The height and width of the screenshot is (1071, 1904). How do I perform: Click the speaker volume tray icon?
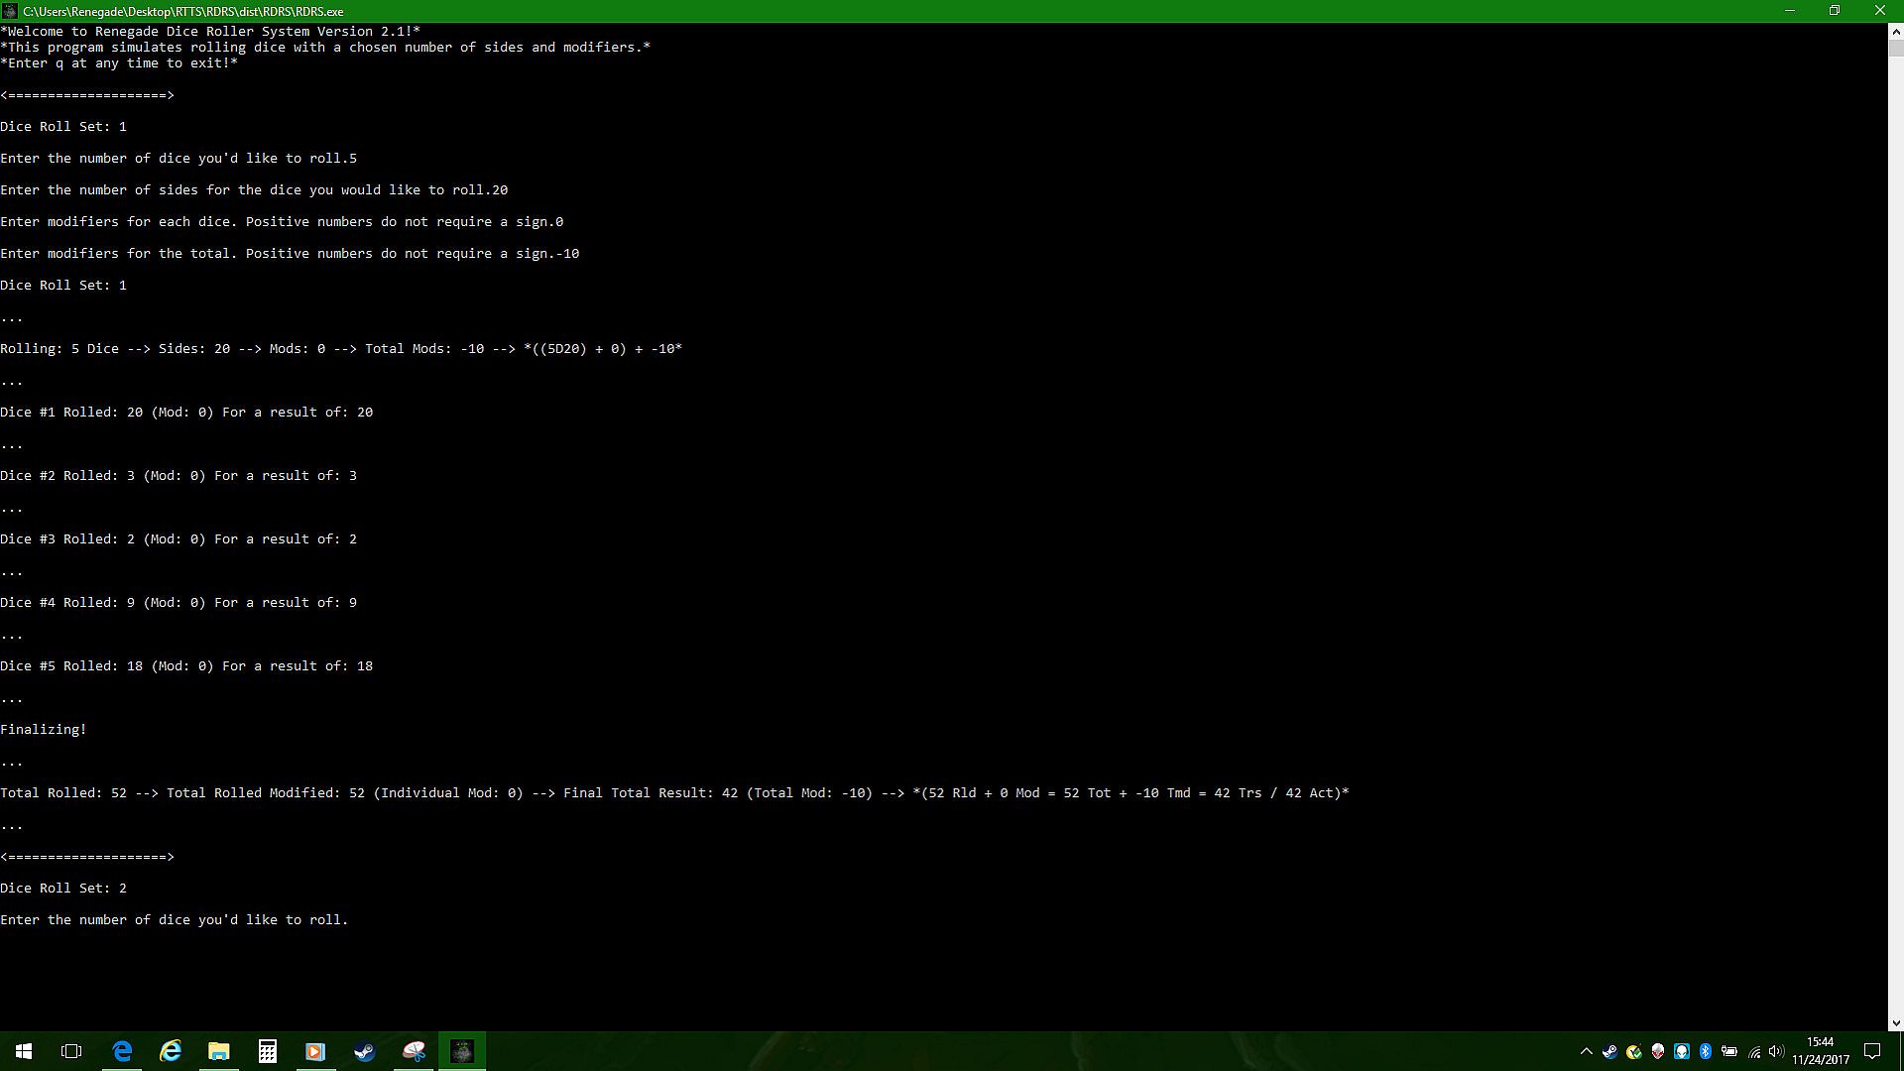coord(1776,1051)
